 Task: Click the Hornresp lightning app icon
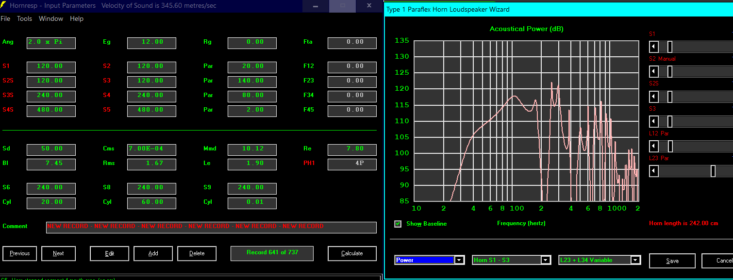click(x=3, y=5)
